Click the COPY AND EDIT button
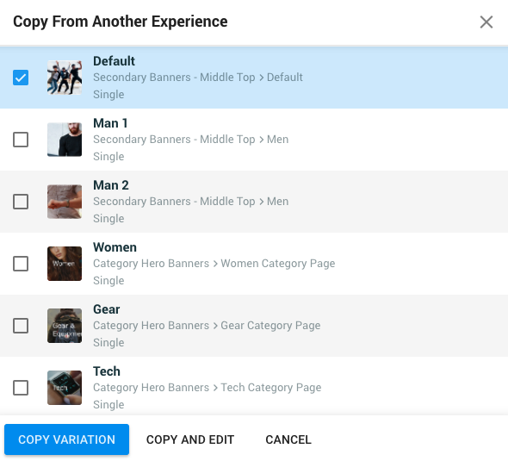 click(190, 439)
